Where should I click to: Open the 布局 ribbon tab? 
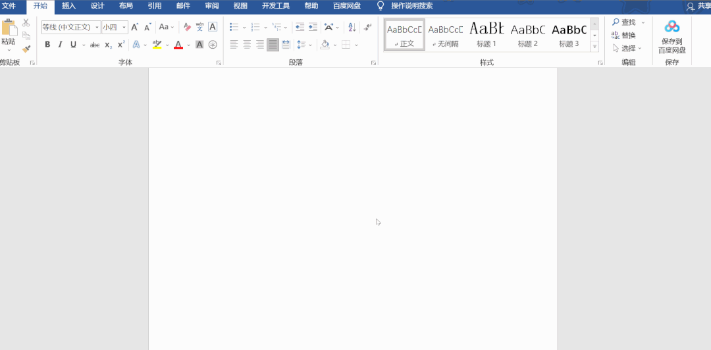click(x=126, y=6)
